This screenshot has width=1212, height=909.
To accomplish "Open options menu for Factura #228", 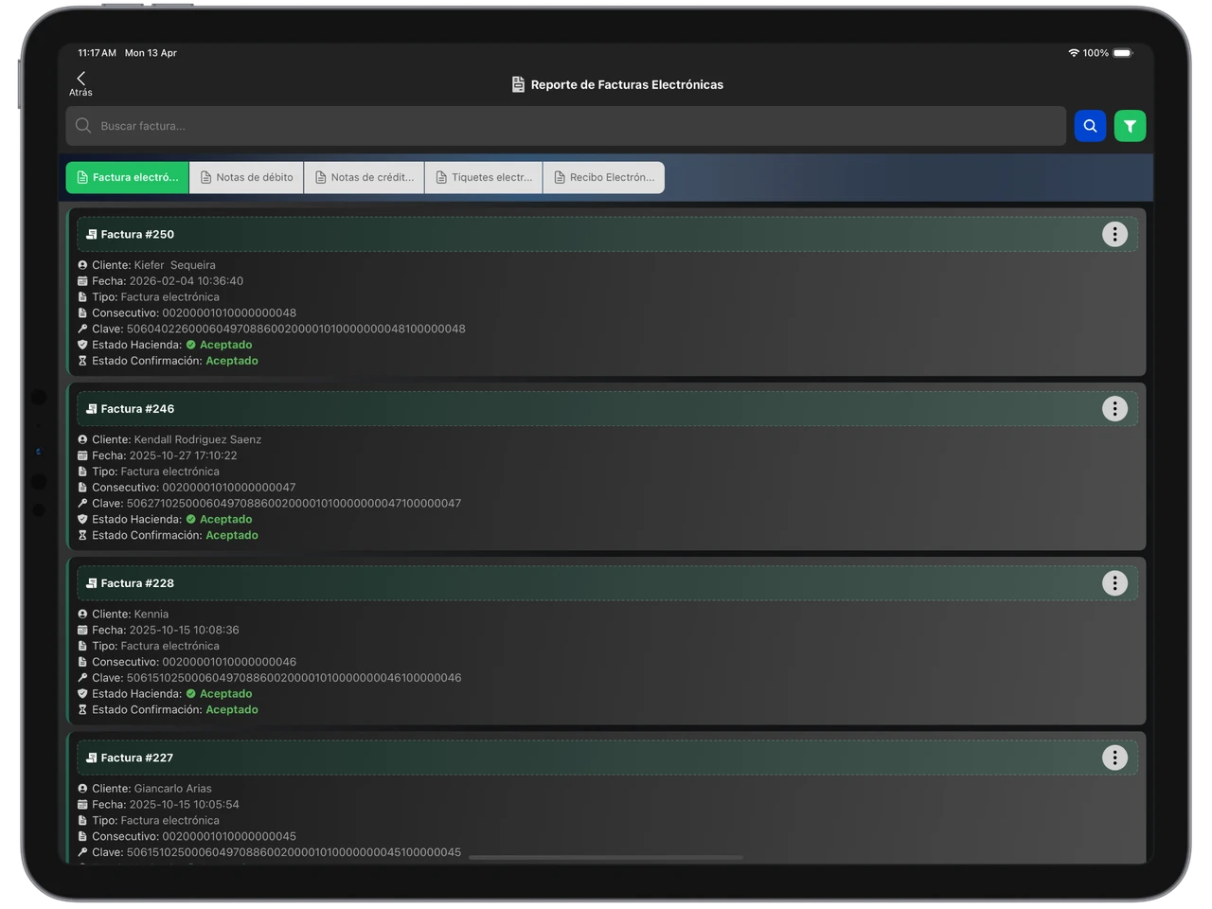I will pyautogui.click(x=1114, y=583).
